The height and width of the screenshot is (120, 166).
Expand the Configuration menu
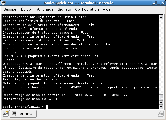pos(87,9)
